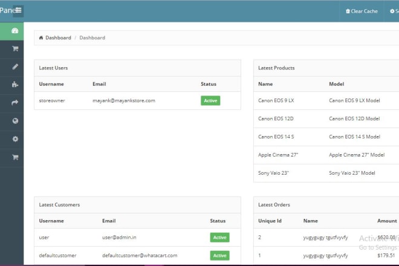Click Active badge for defaultcustomer
This screenshot has width=399, height=266.
pos(219,255)
